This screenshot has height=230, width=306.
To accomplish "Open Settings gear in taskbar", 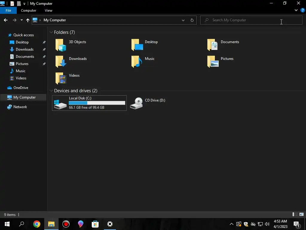I will (110, 224).
